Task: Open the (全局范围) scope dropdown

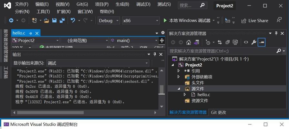Action: [85, 41]
